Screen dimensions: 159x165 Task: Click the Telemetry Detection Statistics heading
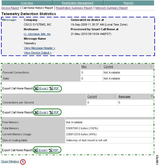point(29,14)
